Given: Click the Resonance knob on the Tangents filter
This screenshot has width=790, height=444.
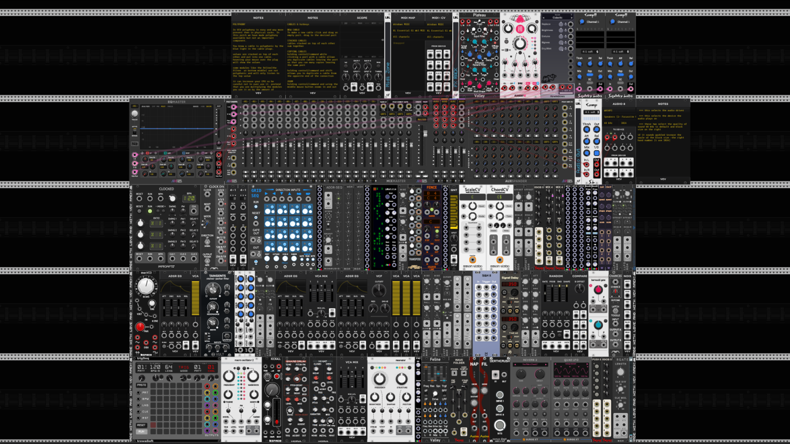Looking at the screenshot, I should [212, 306].
